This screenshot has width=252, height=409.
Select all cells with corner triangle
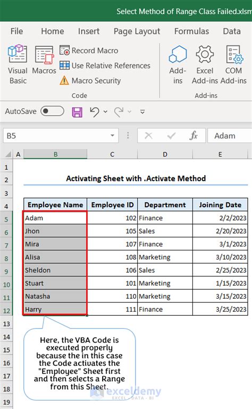coord(8,154)
